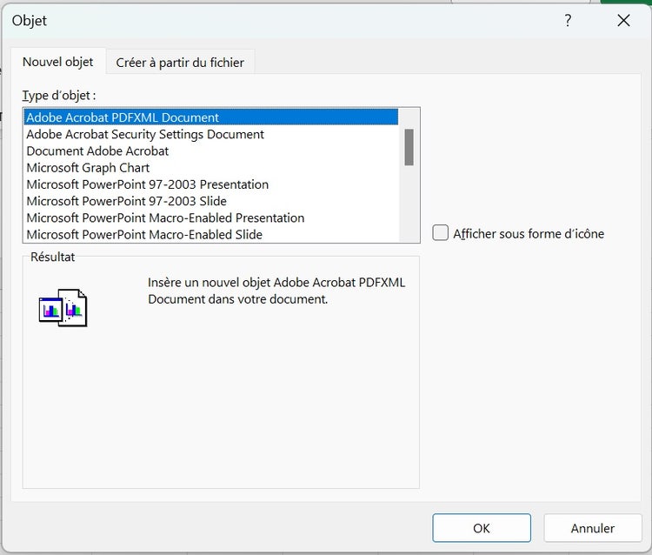Open help with the question mark icon
The width and height of the screenshot is (652, 555).
coord(568,20)
